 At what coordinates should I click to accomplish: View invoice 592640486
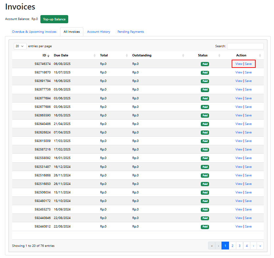tap(239, 124)
